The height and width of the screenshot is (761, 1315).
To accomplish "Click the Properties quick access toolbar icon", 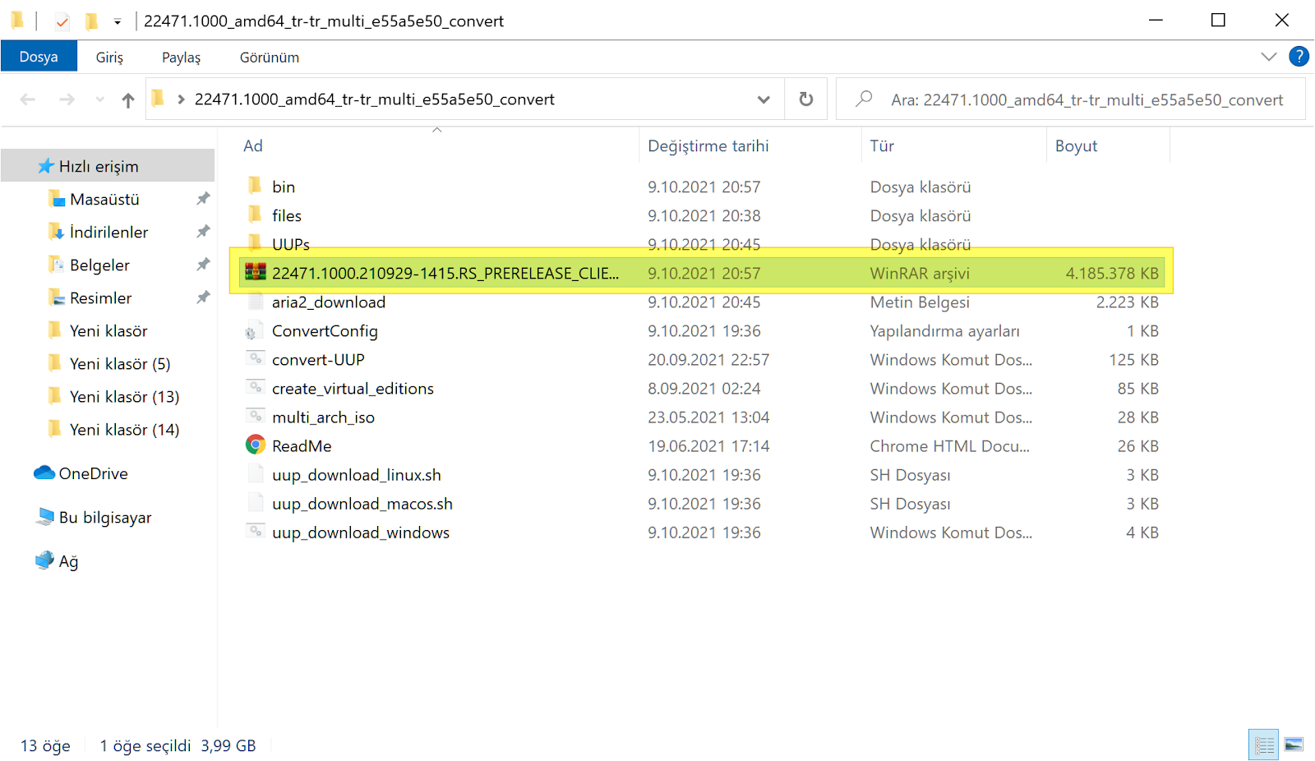I will point(62,21).
